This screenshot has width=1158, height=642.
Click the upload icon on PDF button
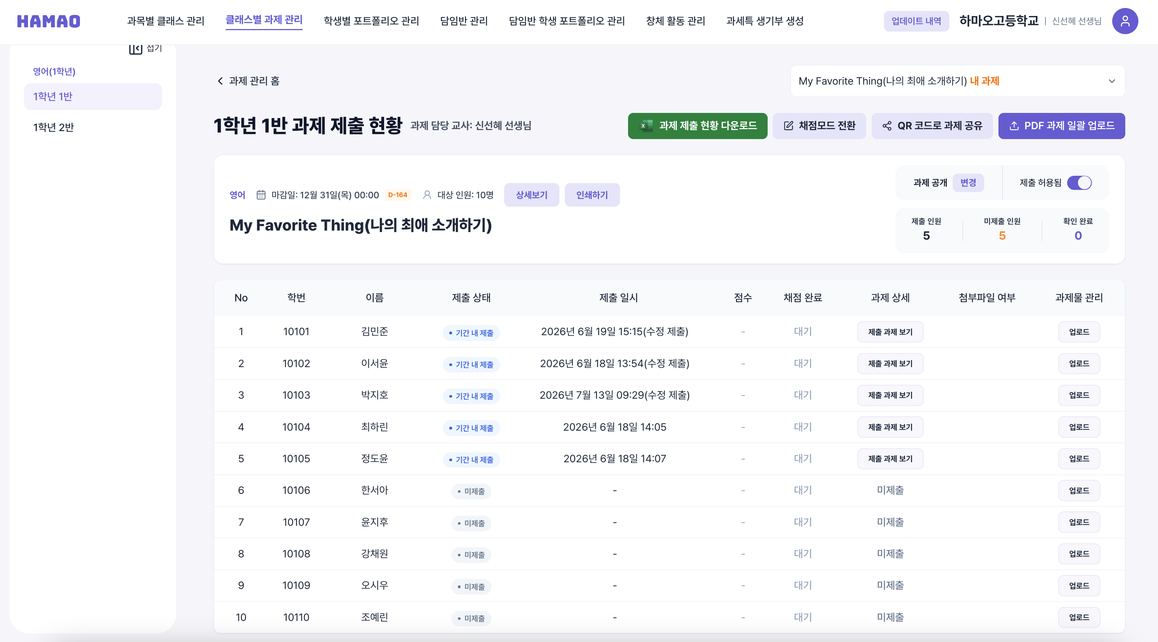[x=1014, y=126]
